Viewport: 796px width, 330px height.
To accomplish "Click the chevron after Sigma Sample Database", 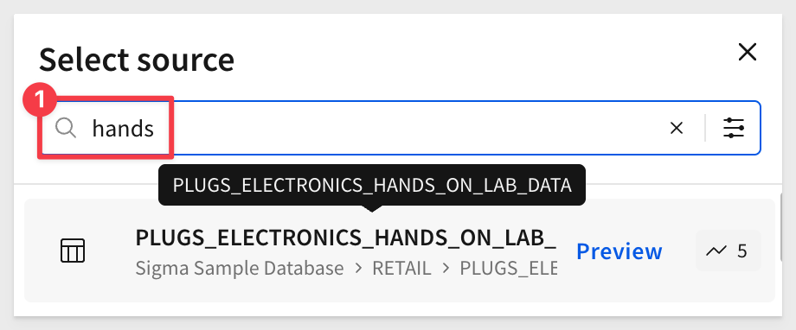I will click(358, 268).
